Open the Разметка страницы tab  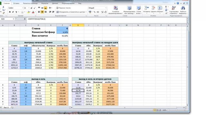[30, 4]
